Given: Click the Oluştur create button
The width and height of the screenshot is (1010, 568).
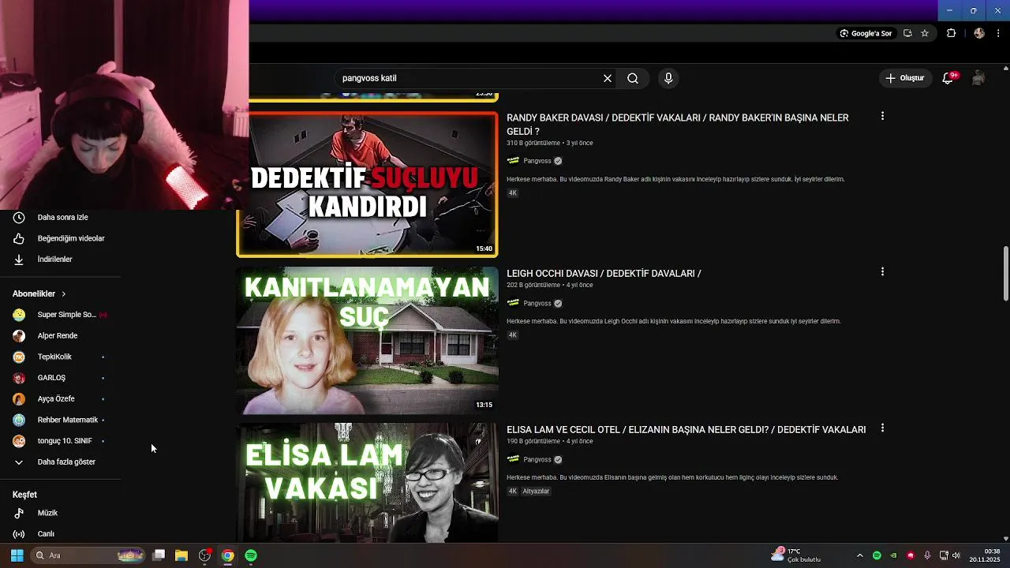Looking at the screenshot, I should pos(904,78).
